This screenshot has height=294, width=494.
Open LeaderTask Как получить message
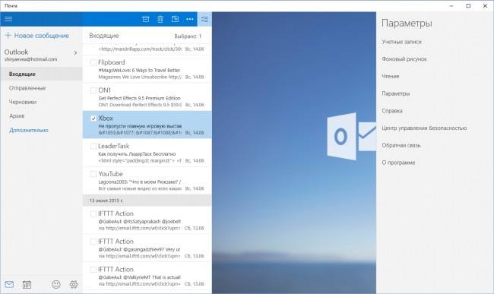147,153
